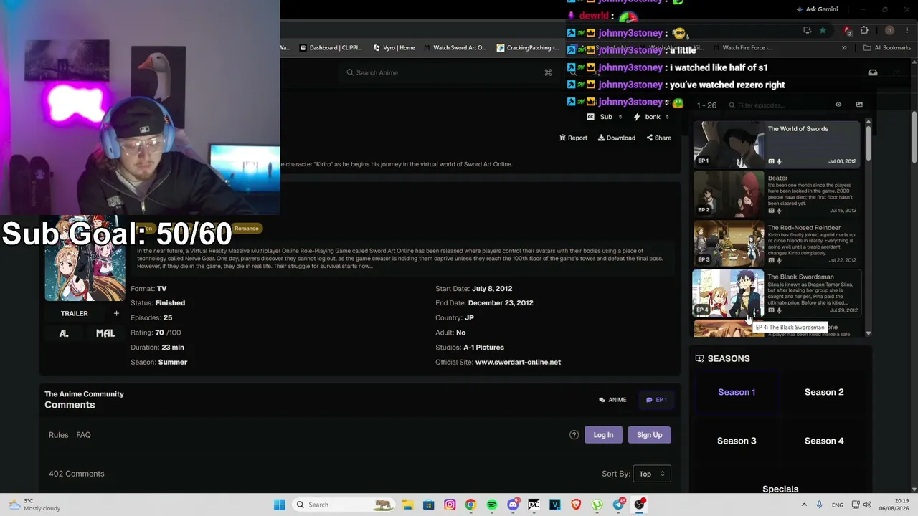Show hidden system tray icons chevron
The width and height of the screenshot is (918, 516).
[804, 505]
